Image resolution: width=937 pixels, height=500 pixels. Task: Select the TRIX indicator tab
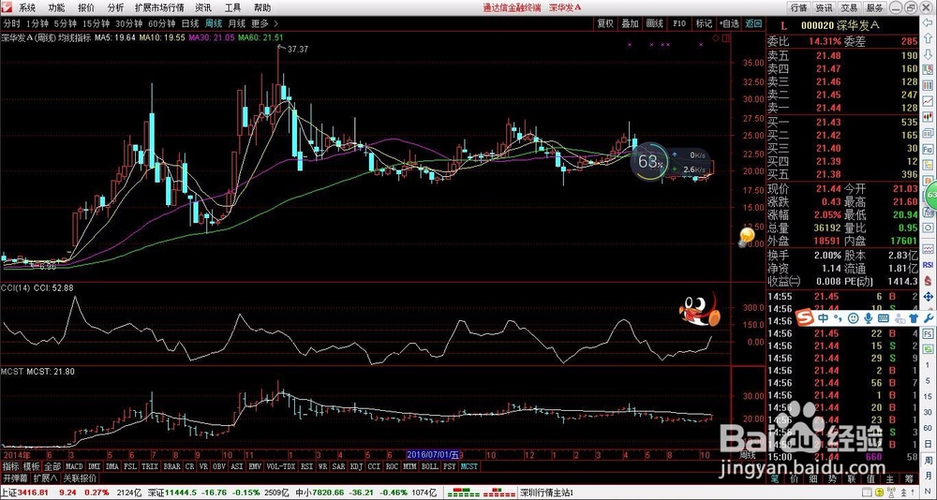pos(148,466)
